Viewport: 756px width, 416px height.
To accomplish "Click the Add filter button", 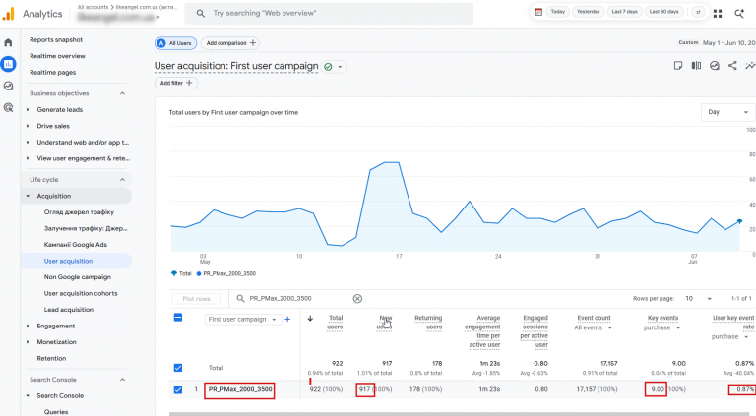I will tap(176, 83).
